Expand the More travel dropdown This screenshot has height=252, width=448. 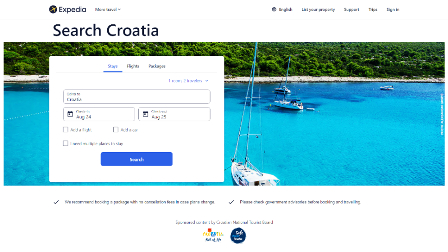[108, 9]
